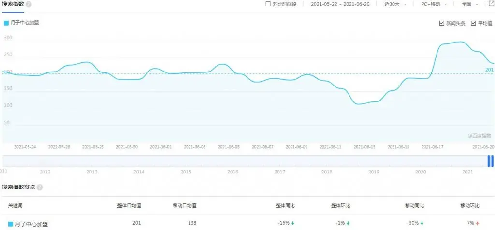Click the 138 mobile daily average value
The image size is (495, 230).
[192, 223]
